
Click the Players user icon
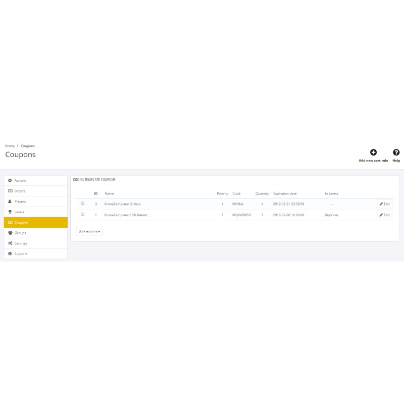[x=10, y=201]
